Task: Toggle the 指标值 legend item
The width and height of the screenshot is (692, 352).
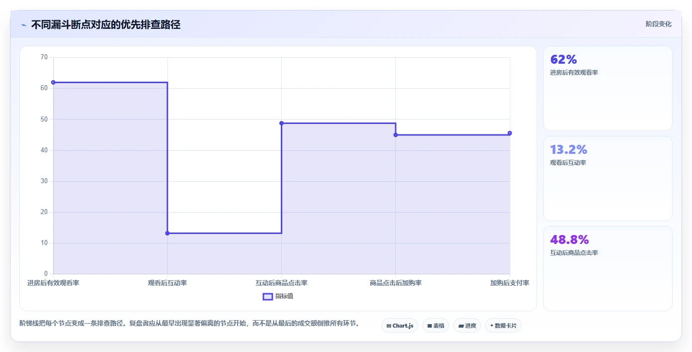Action: click(278, 296)
